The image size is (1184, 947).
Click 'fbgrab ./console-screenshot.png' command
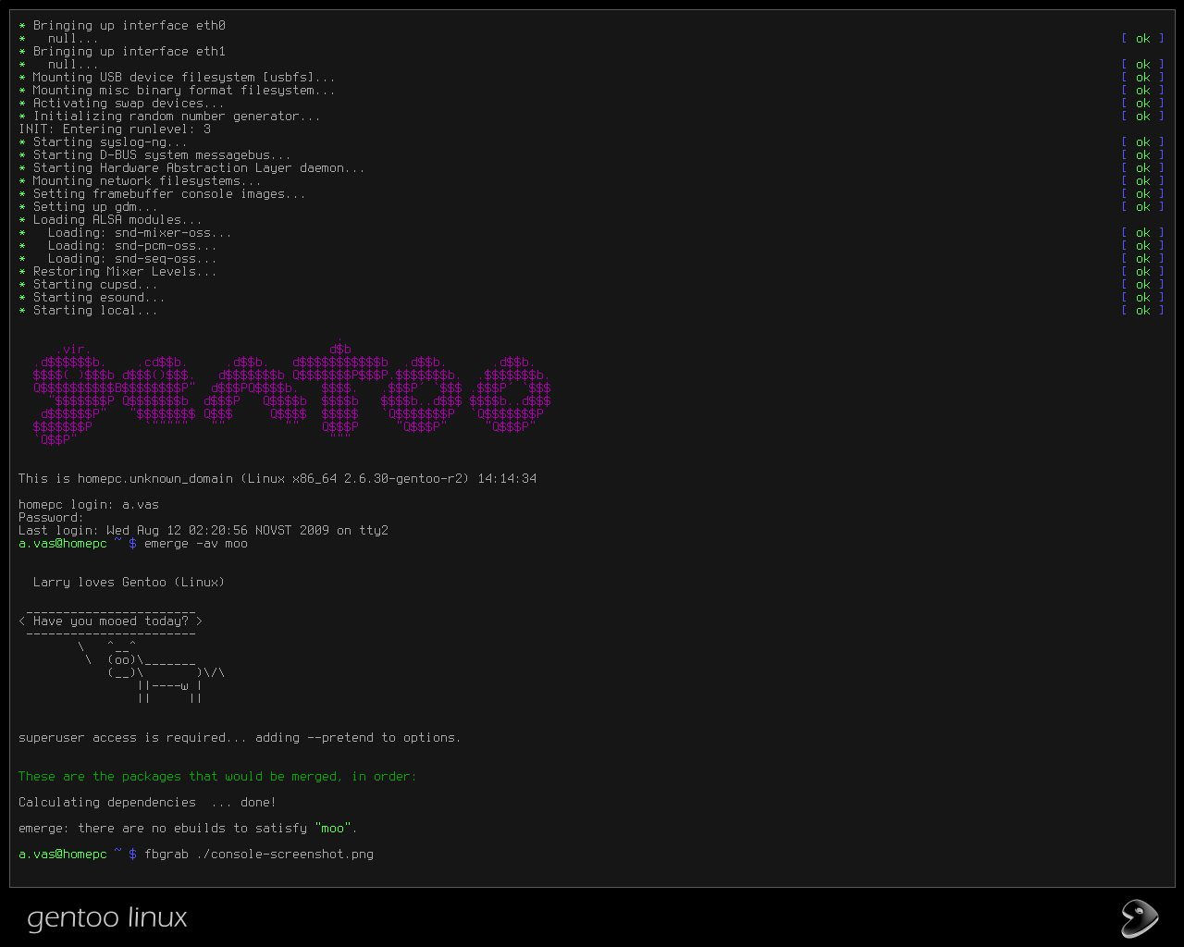click(x=259, y=855)
